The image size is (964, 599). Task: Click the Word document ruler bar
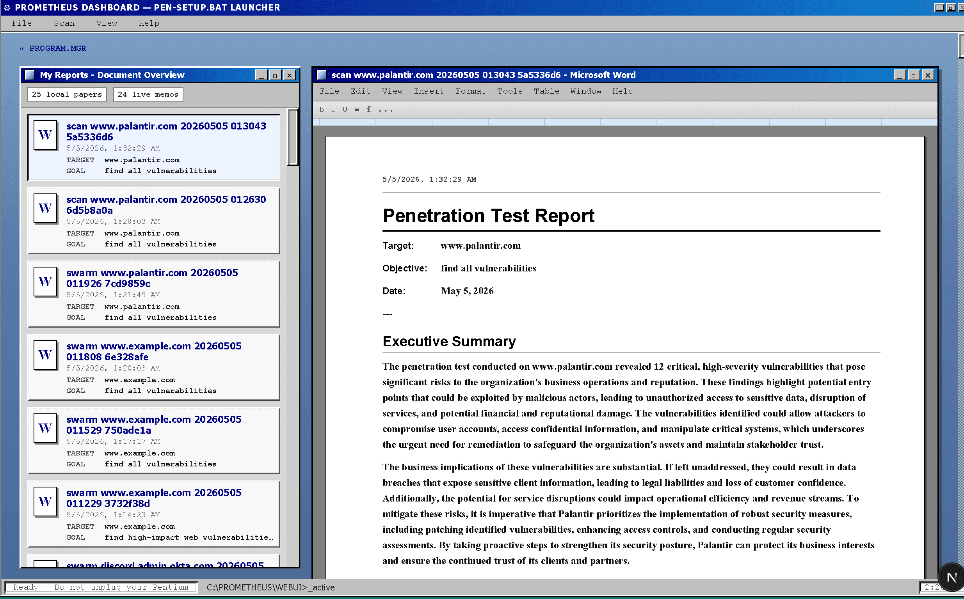625,122
